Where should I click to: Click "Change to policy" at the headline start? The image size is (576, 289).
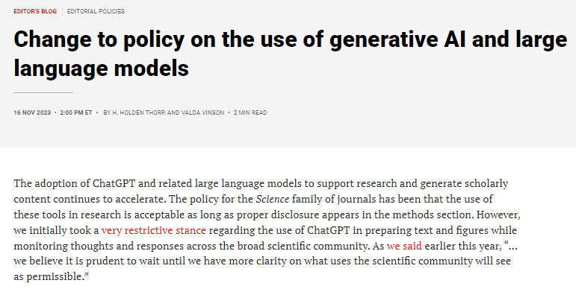click(99, 39)
